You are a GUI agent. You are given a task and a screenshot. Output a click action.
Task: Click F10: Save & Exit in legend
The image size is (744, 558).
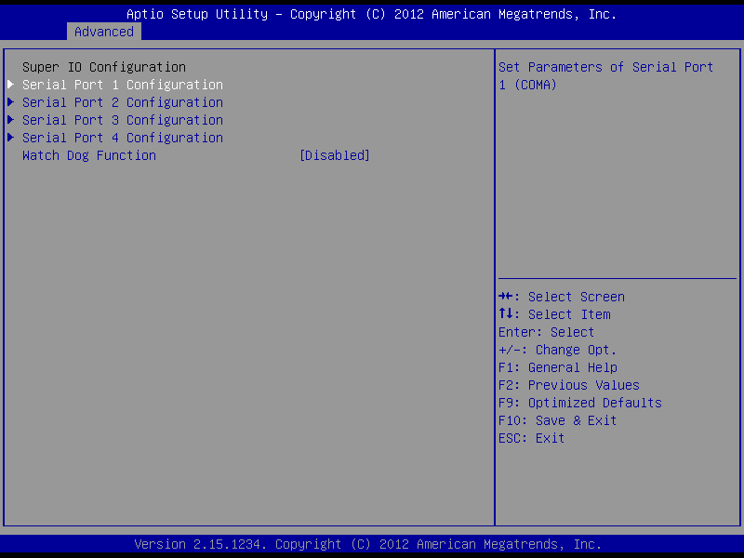click(558, 420)
